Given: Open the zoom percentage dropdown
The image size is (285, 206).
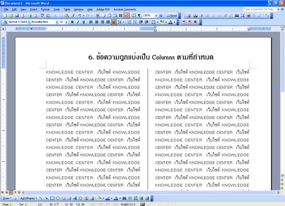Looking at the screenshot, I should (156, 16).
